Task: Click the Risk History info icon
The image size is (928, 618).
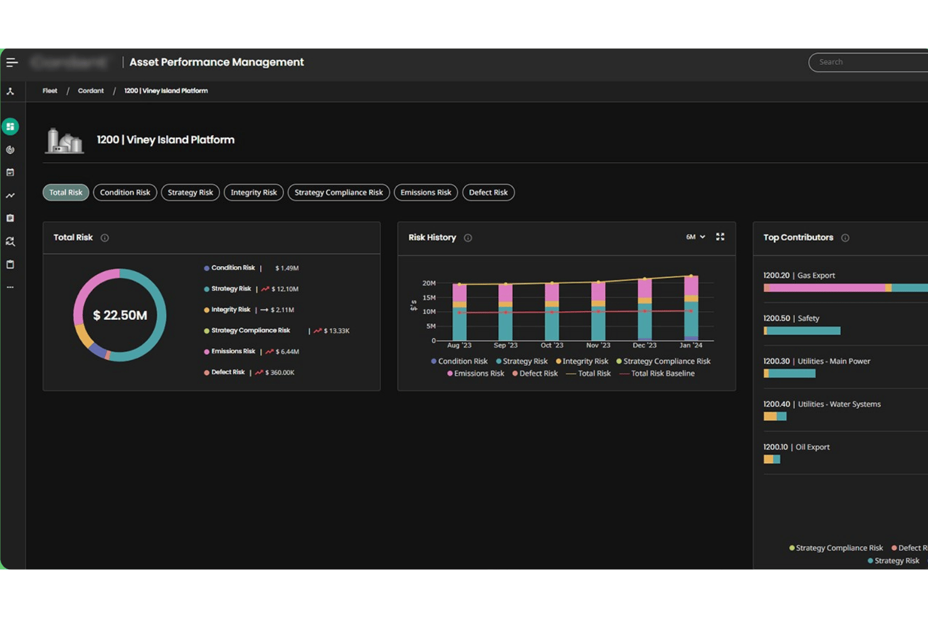Action: tap(468, 238)
